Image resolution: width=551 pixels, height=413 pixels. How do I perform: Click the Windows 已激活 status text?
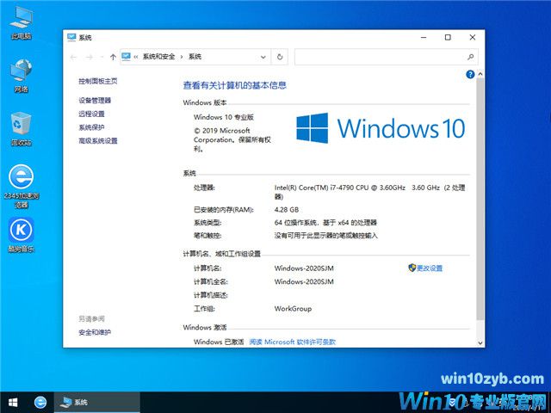tap(219, 342)
